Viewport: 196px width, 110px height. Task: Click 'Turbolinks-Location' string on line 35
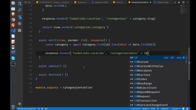click(x=85, y=19)
